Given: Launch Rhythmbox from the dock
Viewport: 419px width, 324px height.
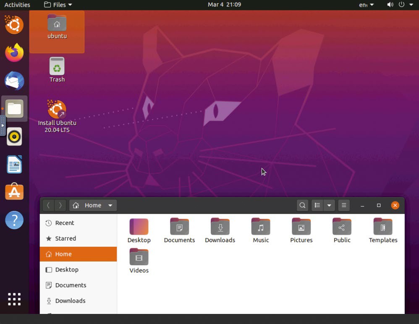Looking at the screenshot, I should coord(14,136).
